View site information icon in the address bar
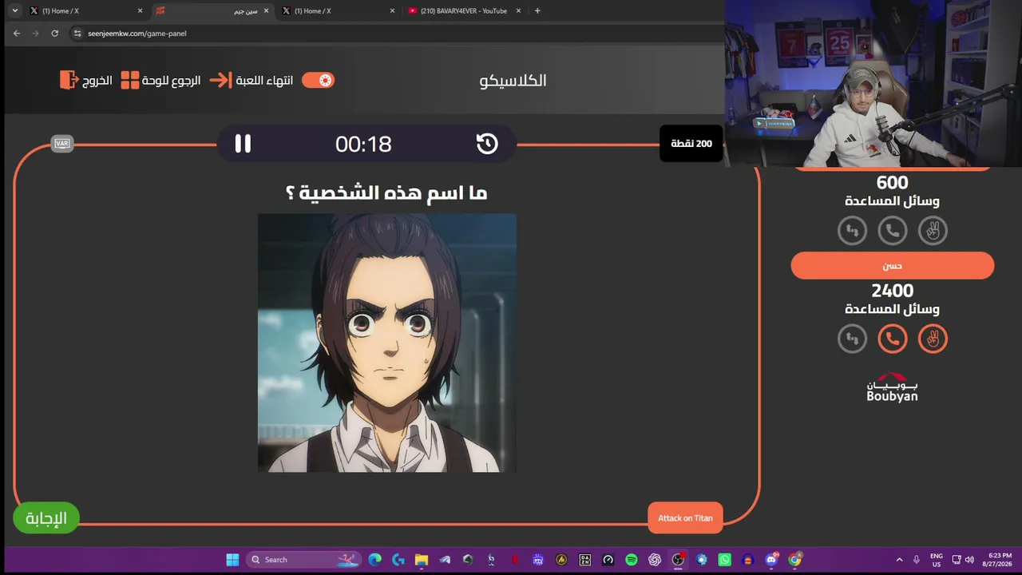 click(77, 34)
